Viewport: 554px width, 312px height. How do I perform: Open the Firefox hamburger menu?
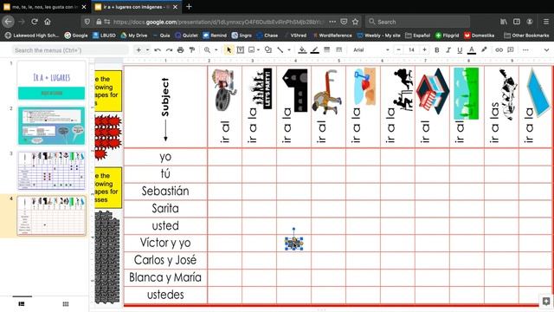[546, 22]
